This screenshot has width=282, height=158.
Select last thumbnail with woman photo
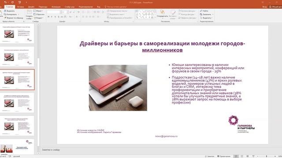click(x=17, y=147)
